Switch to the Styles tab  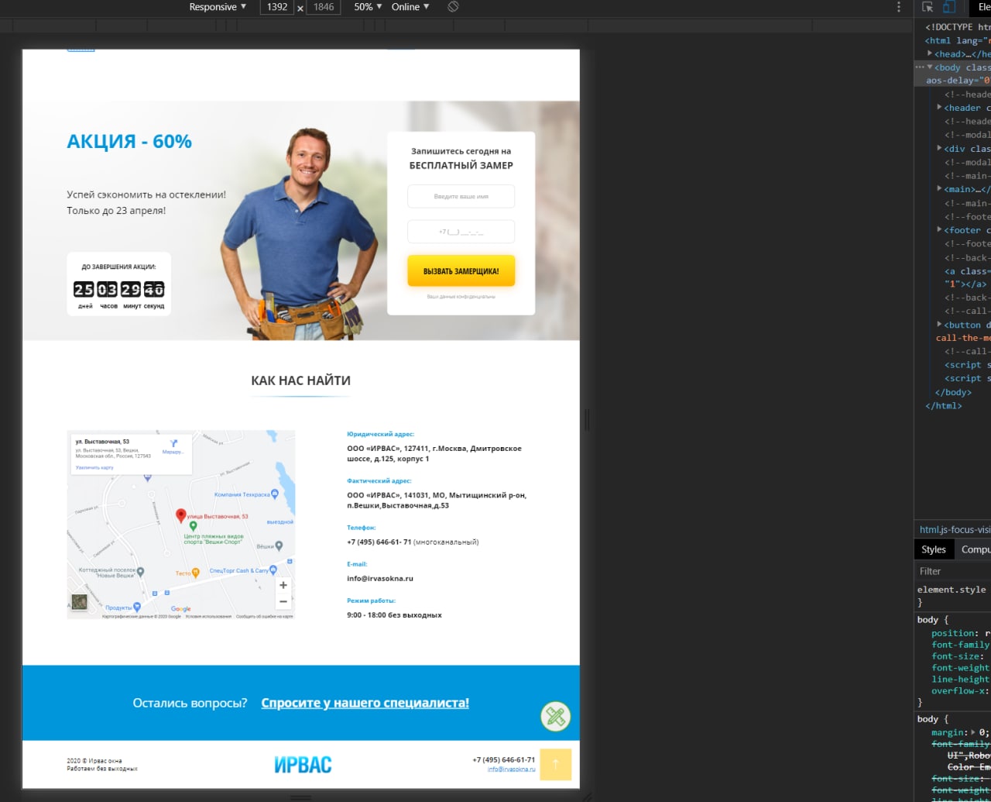point(934,549)
